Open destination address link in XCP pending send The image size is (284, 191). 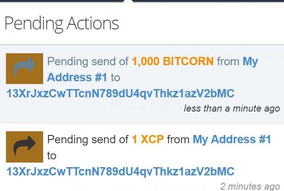(x=121, y=171)
